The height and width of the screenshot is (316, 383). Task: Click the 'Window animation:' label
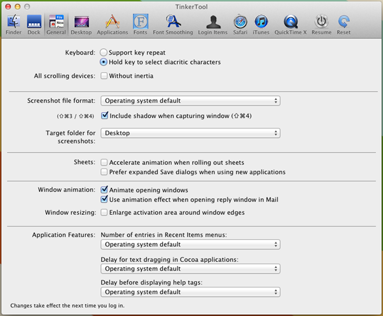click(x=66, y=190)
